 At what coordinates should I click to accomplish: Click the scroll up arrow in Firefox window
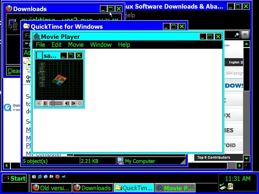pos(246,44)
